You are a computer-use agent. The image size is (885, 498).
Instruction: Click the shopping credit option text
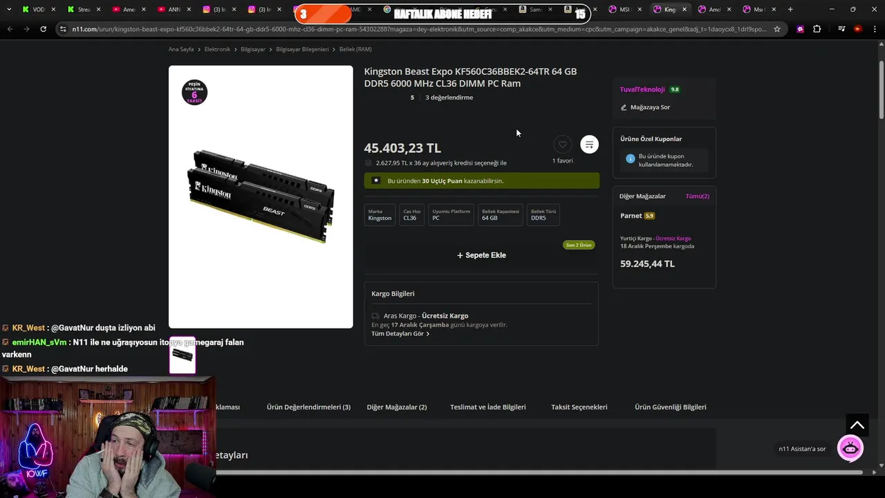pyautogui.click(x=441, y=163)
